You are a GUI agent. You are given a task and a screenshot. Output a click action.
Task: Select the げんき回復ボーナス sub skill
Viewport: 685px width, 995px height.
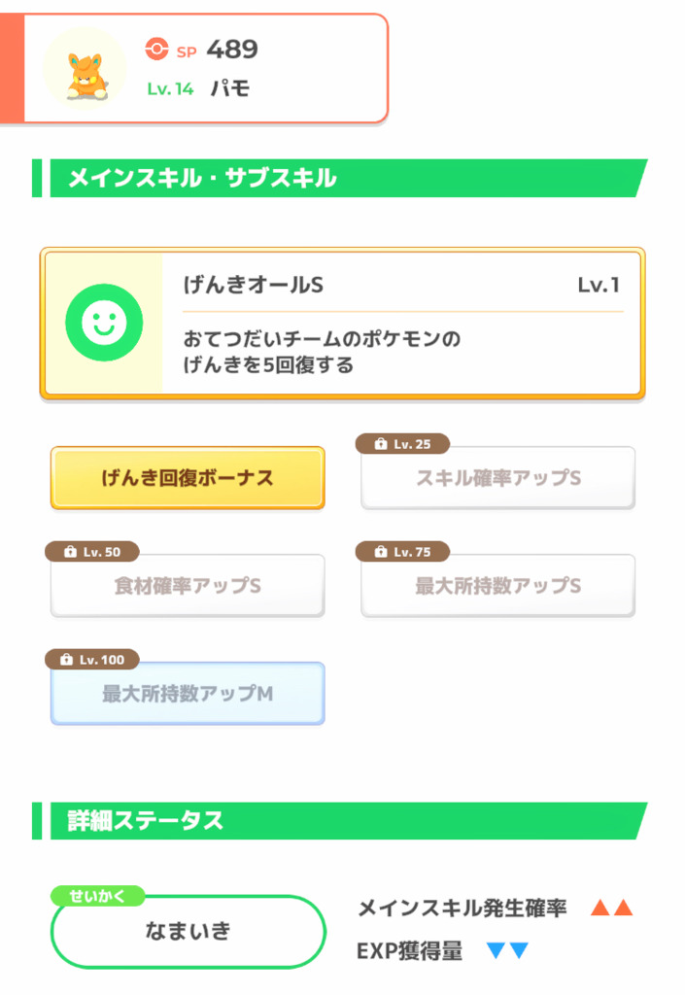(x=188, y=478)
